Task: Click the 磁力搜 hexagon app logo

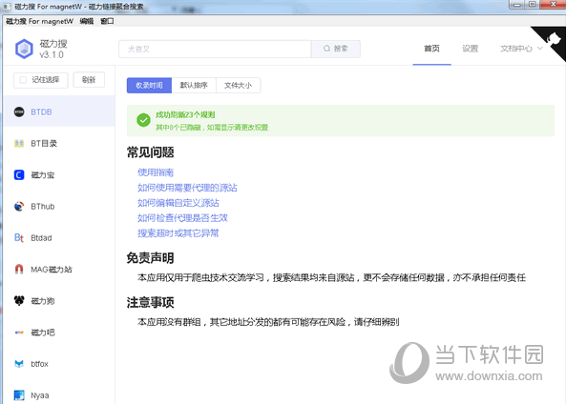Action: [24, 49]
